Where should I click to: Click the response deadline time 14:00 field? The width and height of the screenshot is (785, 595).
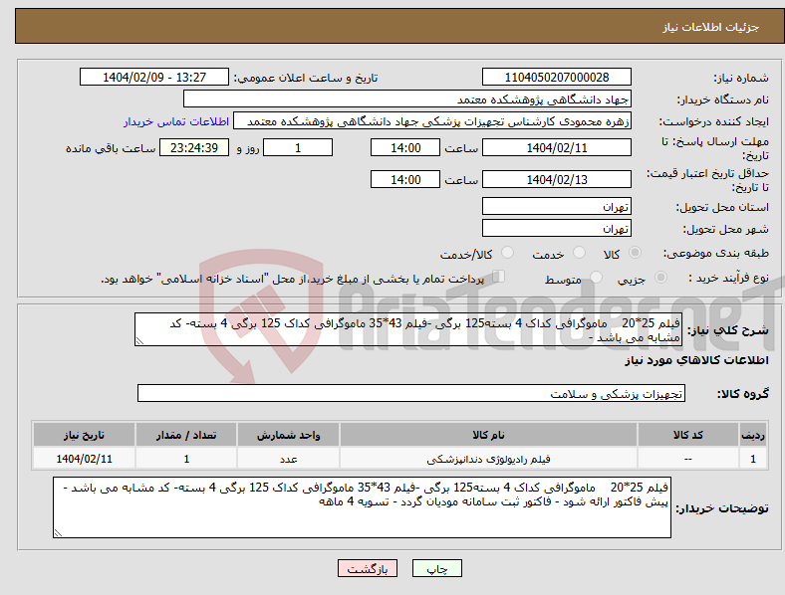pyautogui.click(x=405, y=148)
